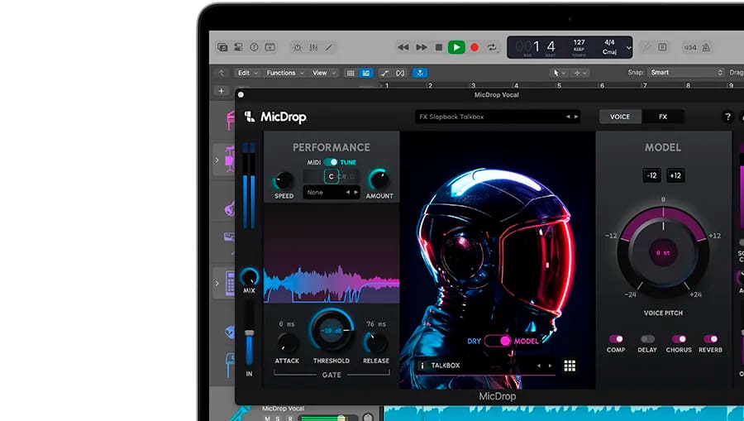The image size is (744, 421).
Task: Open Quick Help question icon
Action: click(254, 47)
